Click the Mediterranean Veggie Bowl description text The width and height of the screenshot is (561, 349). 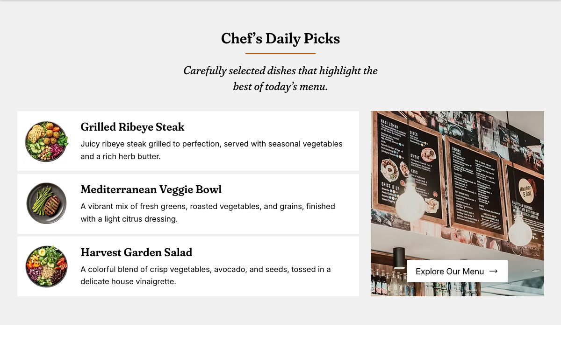[x=208, y=212]
